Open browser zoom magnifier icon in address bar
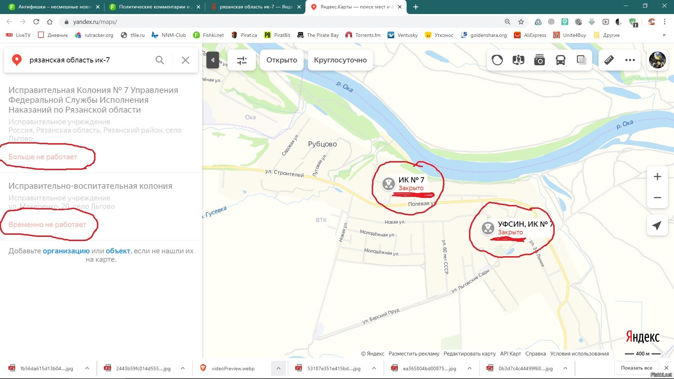The image size is (674, 379). tap(508, 22)
